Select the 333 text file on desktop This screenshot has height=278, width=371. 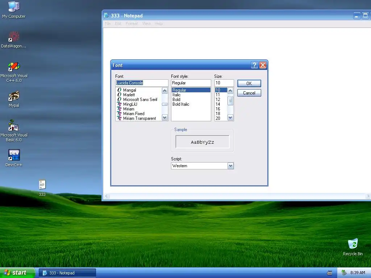click(42, 188)
